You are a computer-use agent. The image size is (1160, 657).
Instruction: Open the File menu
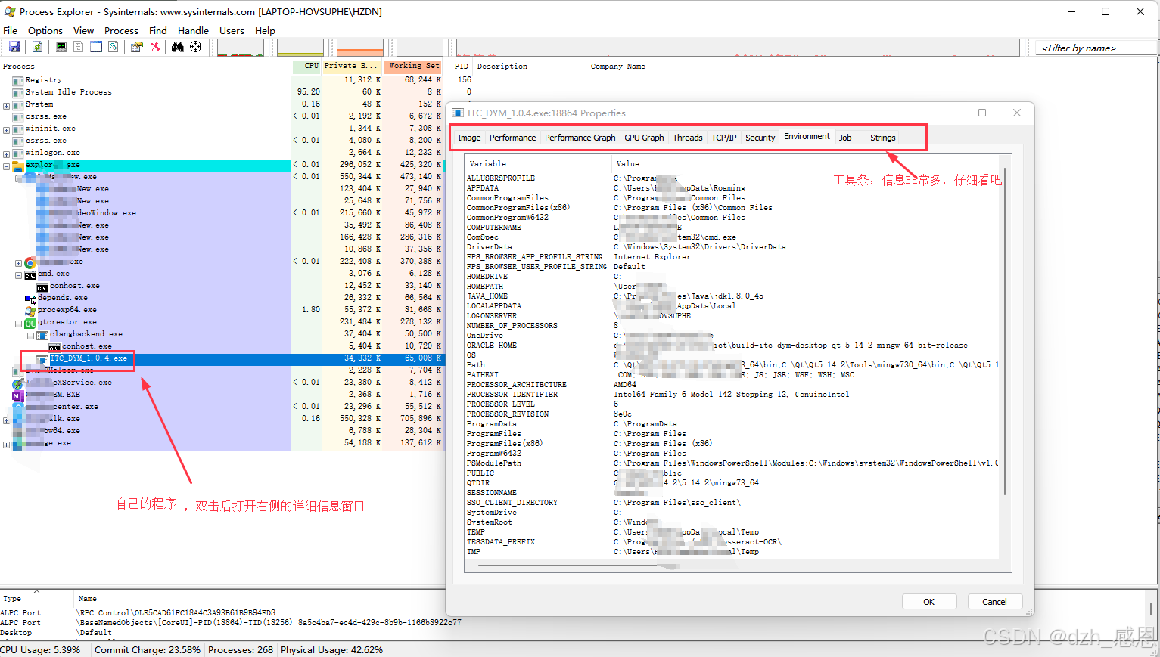click(x=10, y=30)
